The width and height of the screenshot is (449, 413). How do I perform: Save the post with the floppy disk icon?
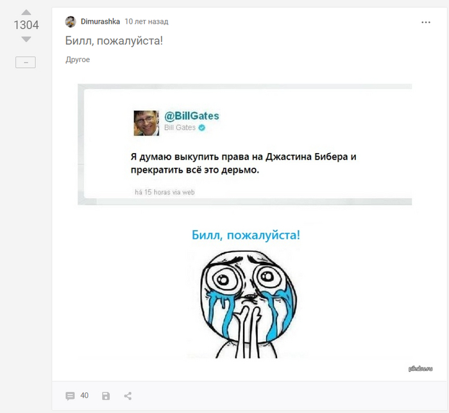coord(106,396)
